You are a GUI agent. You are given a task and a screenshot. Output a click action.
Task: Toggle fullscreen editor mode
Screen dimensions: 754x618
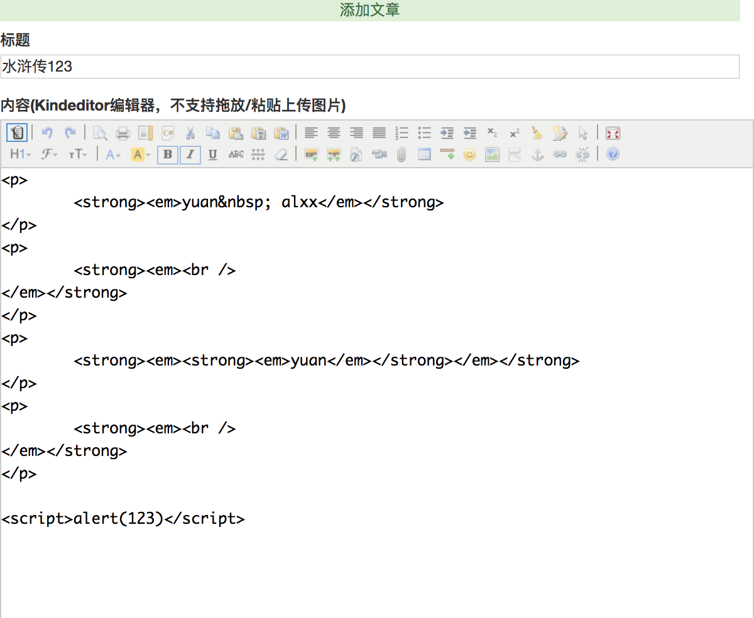point(613,133)
